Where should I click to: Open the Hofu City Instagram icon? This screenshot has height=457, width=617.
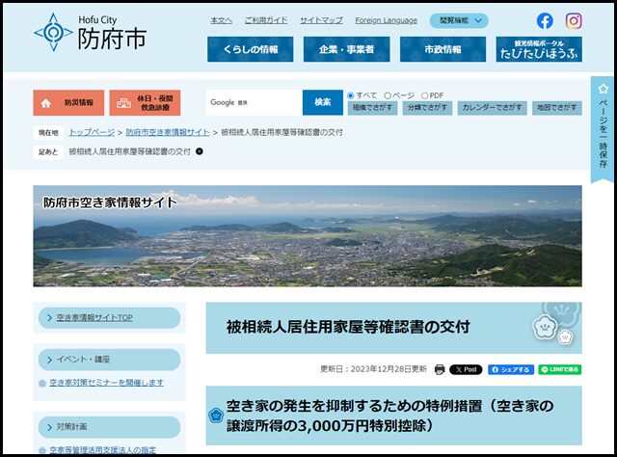(x=574, y=21)
